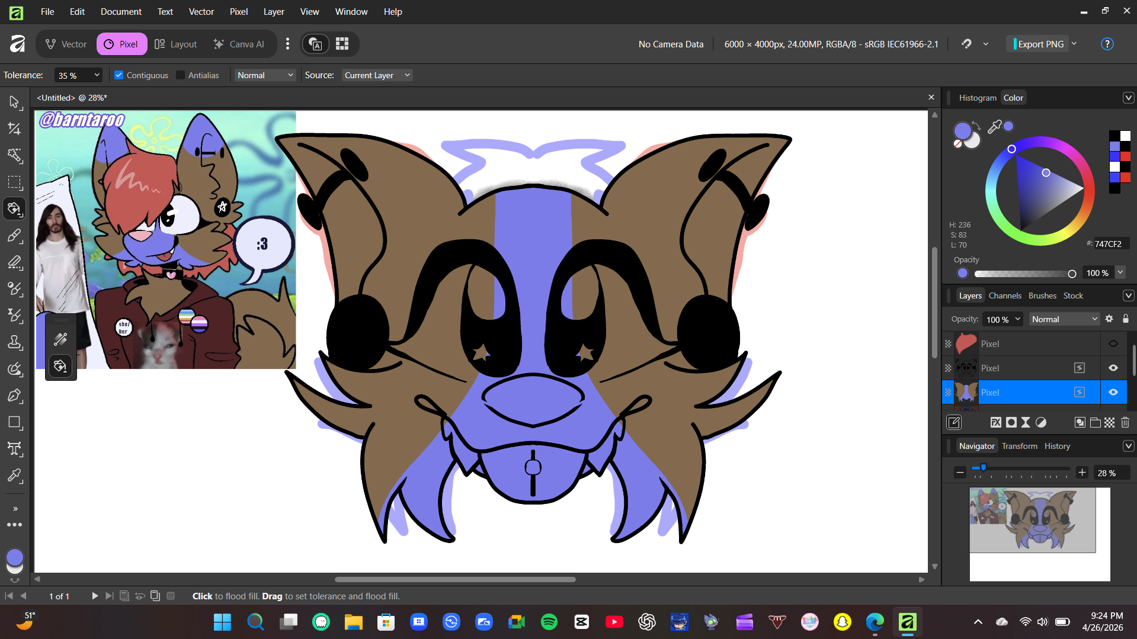Click the color Opacity slider handle
This screenshot has width=1137, height=639.
click(x=1072, y=274)
